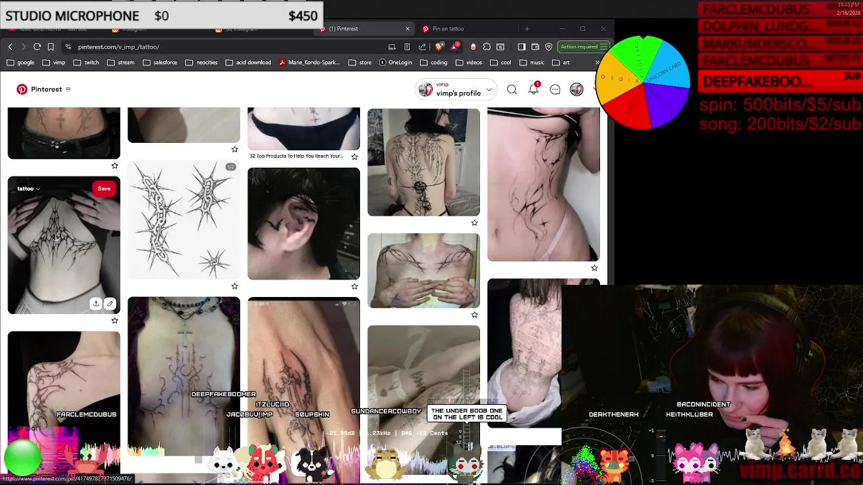This screenshot has height=485, width=863.
Task: Open the 'stream' bookmark folder
Action: pos(121,62)
